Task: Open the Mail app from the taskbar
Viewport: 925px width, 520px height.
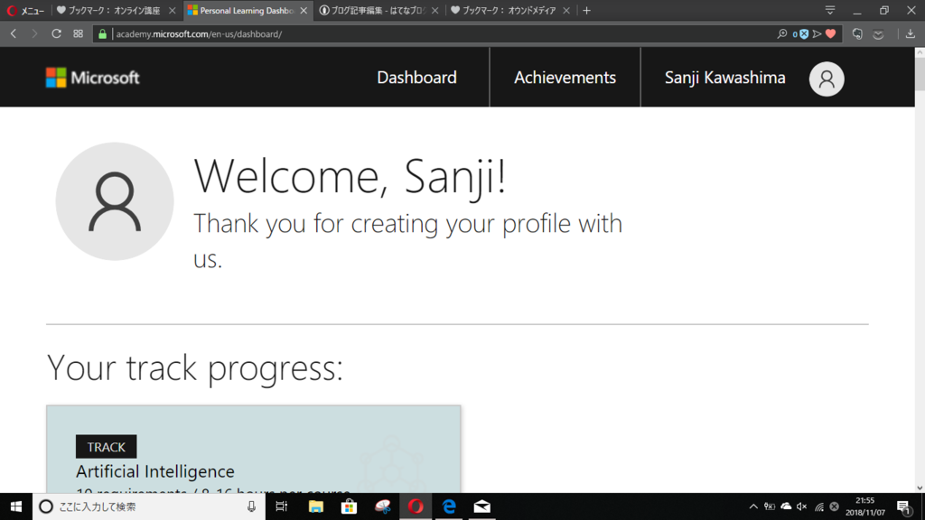Action: (x=482, y=506)
